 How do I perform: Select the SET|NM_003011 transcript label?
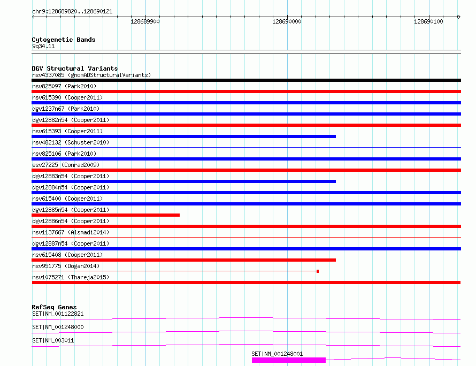[x=53, y=340]
